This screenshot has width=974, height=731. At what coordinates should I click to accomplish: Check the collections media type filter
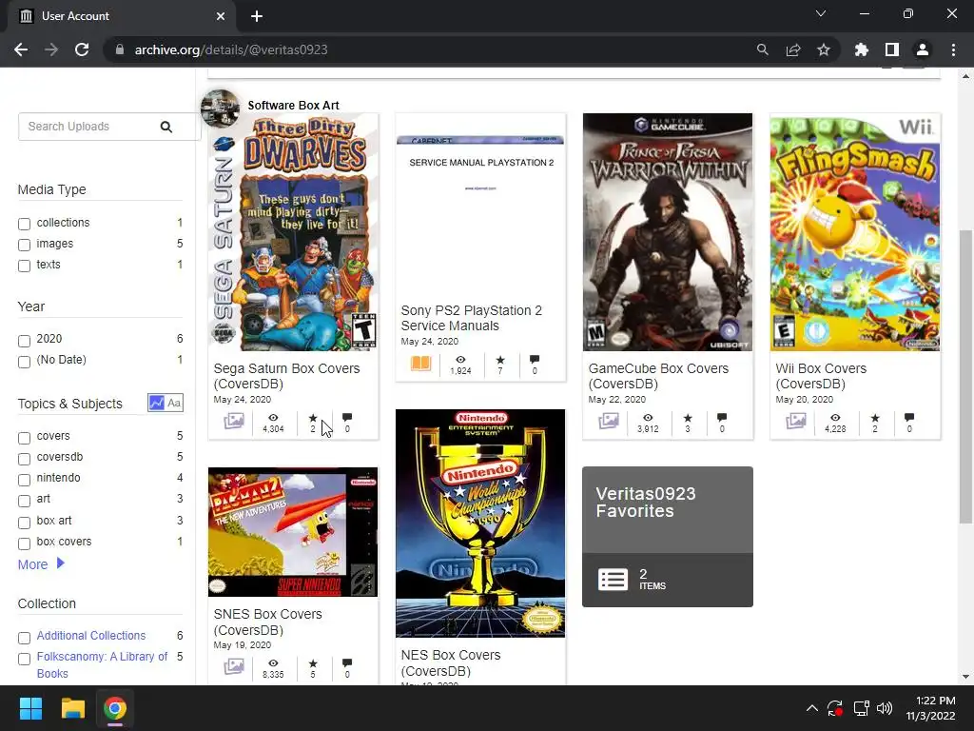pyautogui.click(x=24, y=224)
